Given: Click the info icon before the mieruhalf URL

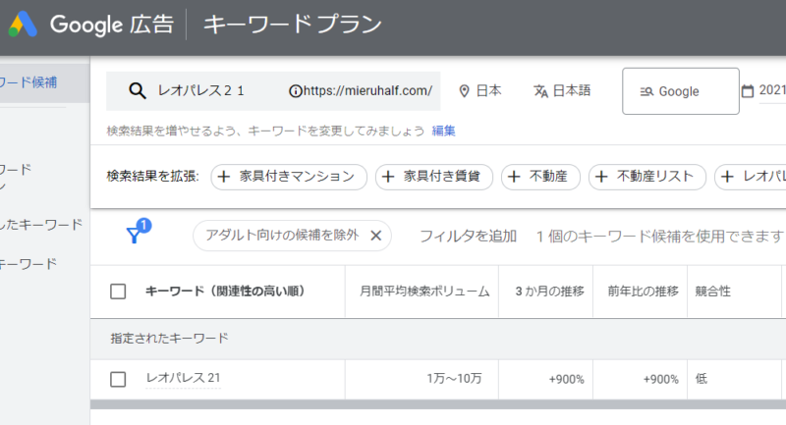Looking at the screenshot, I should [295, 91].
